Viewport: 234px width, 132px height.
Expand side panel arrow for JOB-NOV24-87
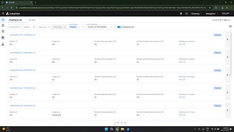(228, 57)
